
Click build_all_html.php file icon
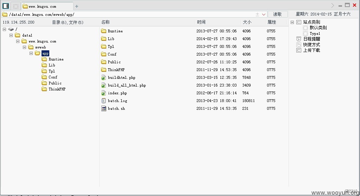[x=104, y=86]
